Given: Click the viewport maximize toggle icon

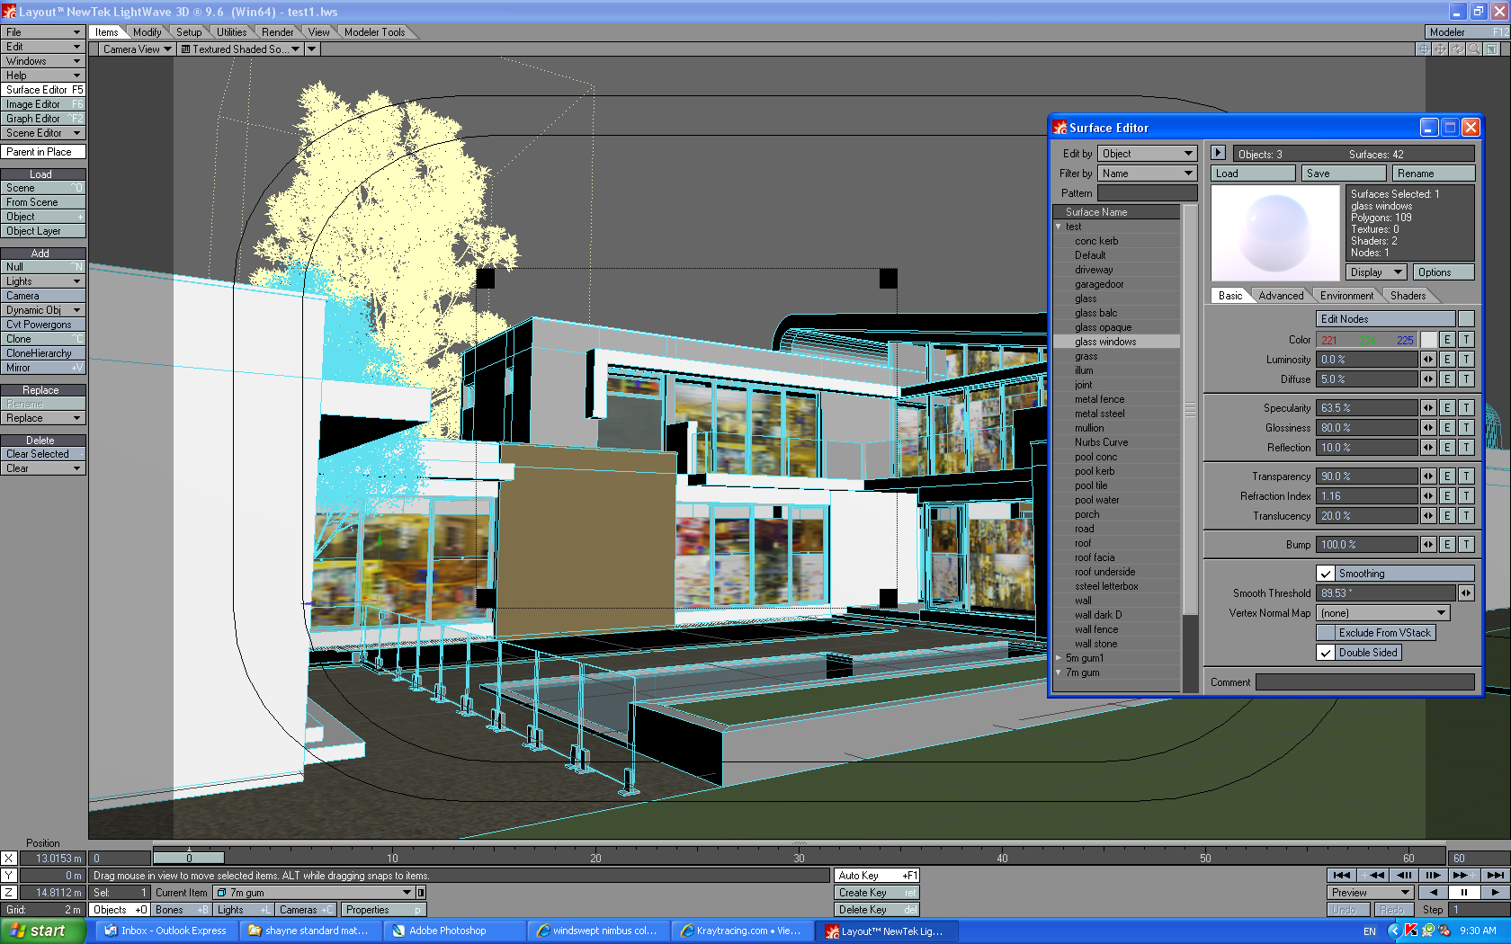Looking at the screenshot, I should point(1491,49).
